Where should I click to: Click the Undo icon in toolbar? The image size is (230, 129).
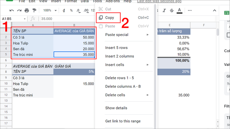point(11,10)
